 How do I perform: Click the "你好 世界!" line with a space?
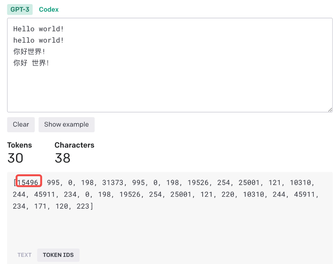pos(31,63)
